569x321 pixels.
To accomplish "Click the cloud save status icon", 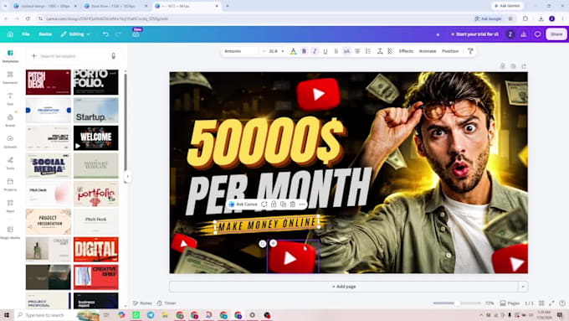I will 136,34.
